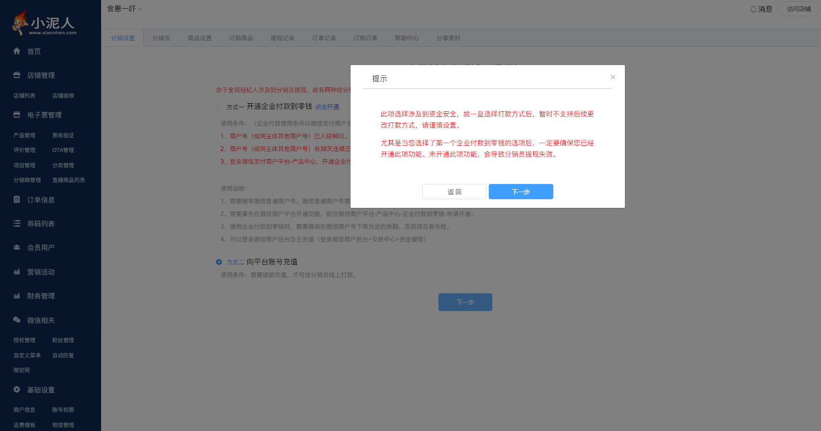Open the 商品设置 tab
821x431 pixels.
click(x=199, y=38)
